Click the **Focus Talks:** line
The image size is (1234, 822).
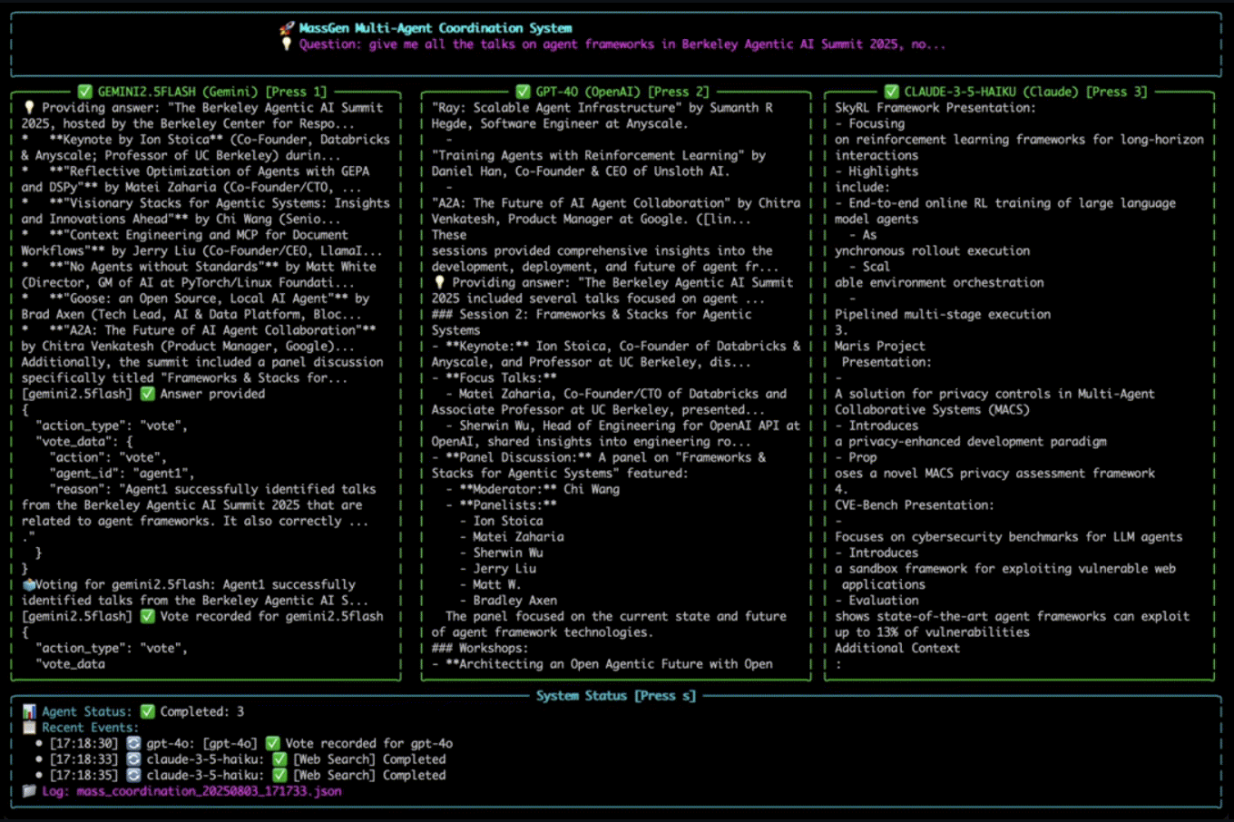tap(495, 377)
